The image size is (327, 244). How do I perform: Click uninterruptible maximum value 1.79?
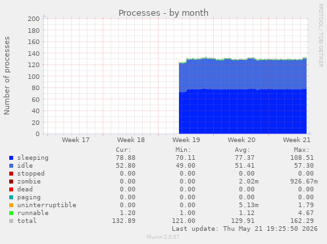coord(306,205)
